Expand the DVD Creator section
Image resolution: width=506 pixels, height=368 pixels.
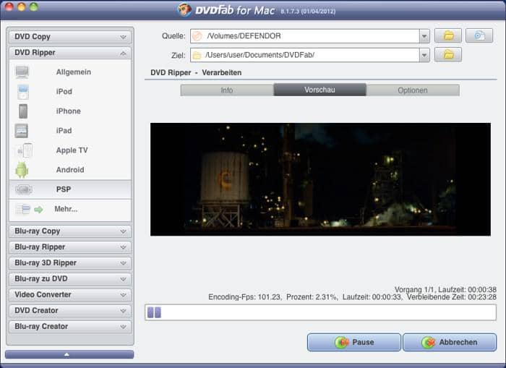click(70, 311)
